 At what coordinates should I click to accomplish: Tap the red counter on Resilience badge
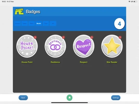point(64,37)
